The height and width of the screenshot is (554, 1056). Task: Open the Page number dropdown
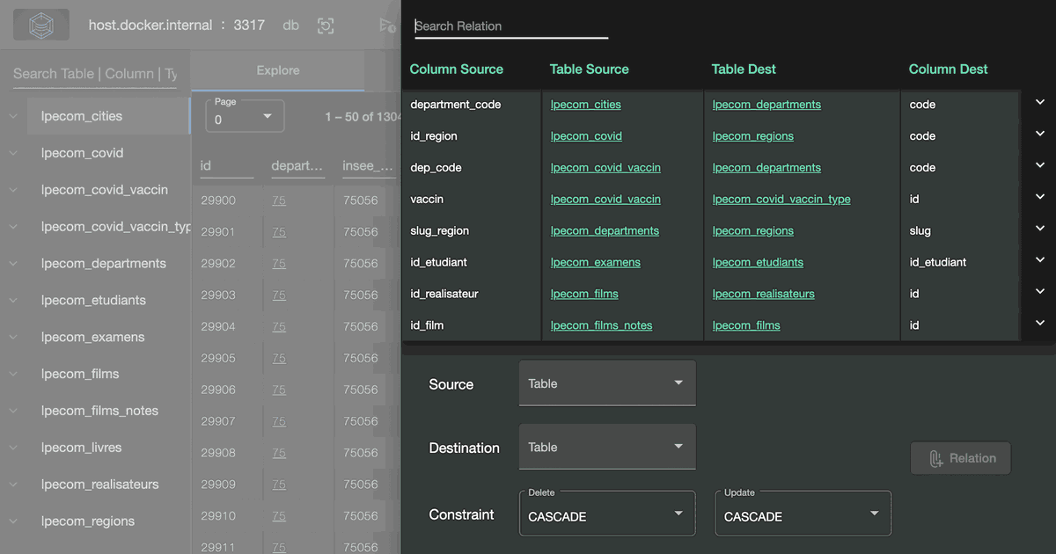[x=245, y=117]
